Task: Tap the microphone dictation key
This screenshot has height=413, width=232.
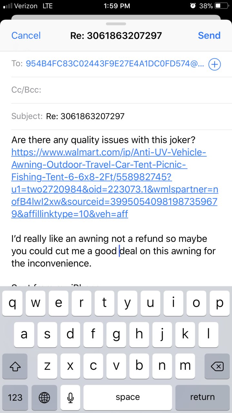Action: click(71, 397)
